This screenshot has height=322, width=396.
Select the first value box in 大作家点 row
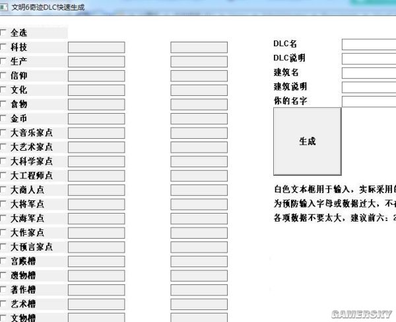click(x=96, y=233)
